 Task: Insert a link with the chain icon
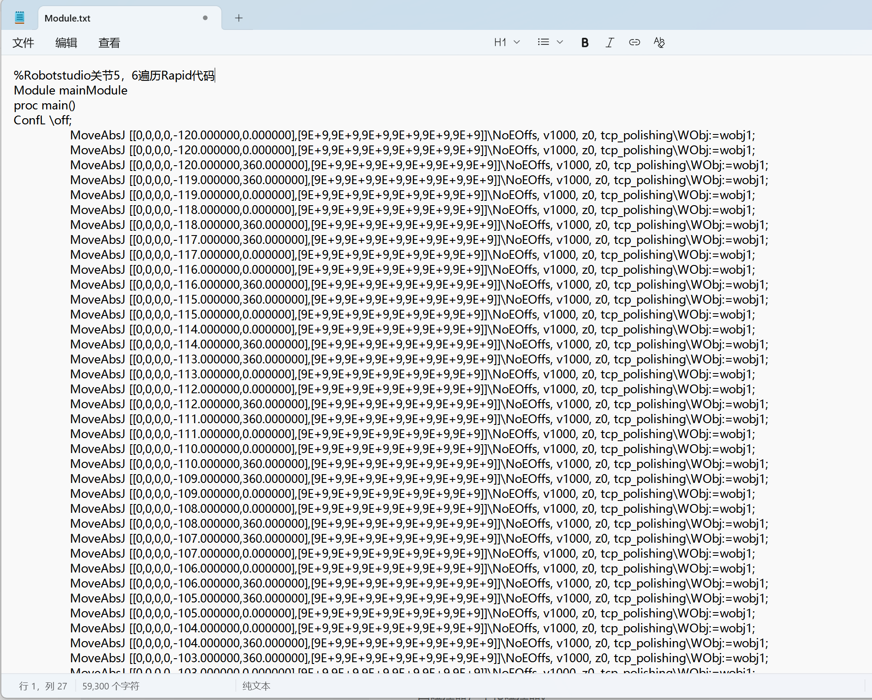coord(634,43)
